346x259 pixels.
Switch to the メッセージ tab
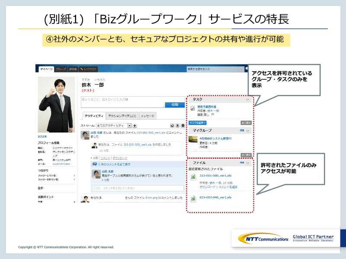[x=147, y=116]
